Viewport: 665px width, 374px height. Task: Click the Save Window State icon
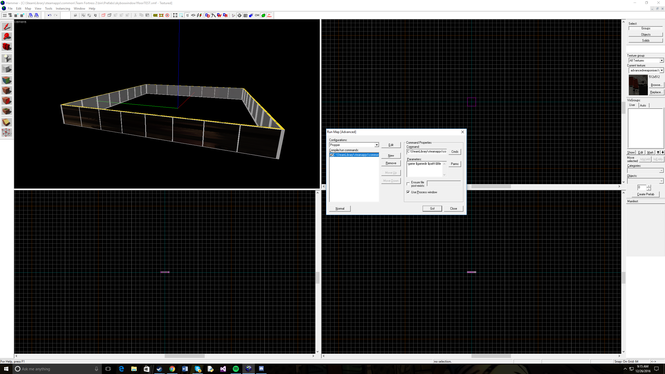pyautogui.click(x=36, y=15)
